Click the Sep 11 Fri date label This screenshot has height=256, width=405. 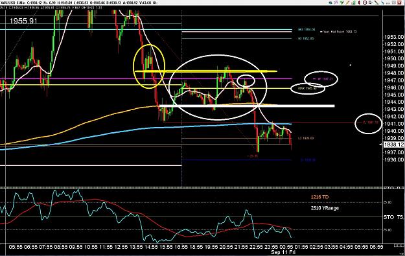[283, 252]
